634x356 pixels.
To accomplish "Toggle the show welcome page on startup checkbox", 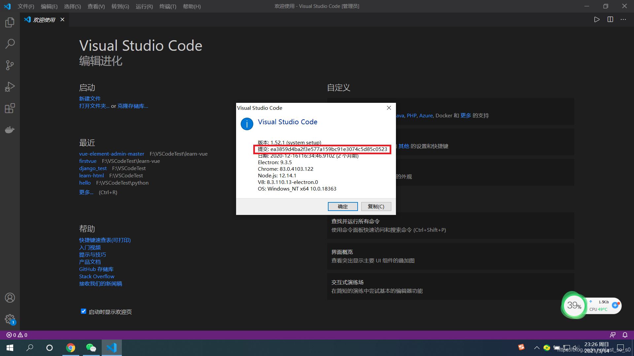I will tap(84, 311).
